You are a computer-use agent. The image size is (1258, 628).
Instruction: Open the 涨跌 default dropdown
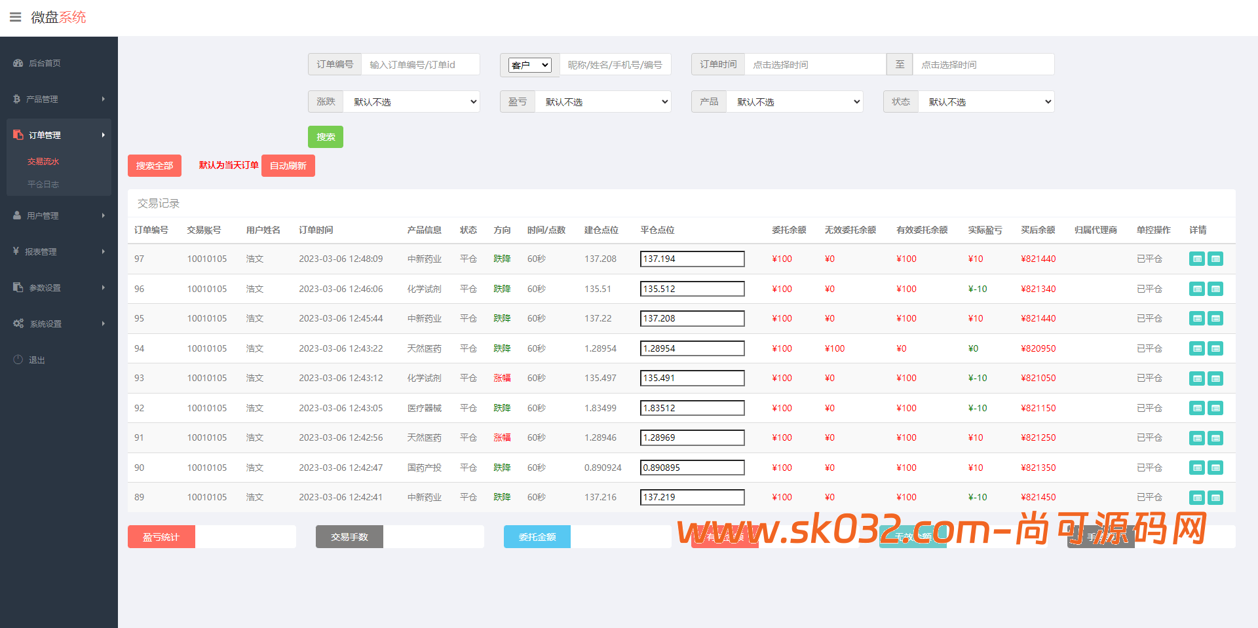pos(411,102)
